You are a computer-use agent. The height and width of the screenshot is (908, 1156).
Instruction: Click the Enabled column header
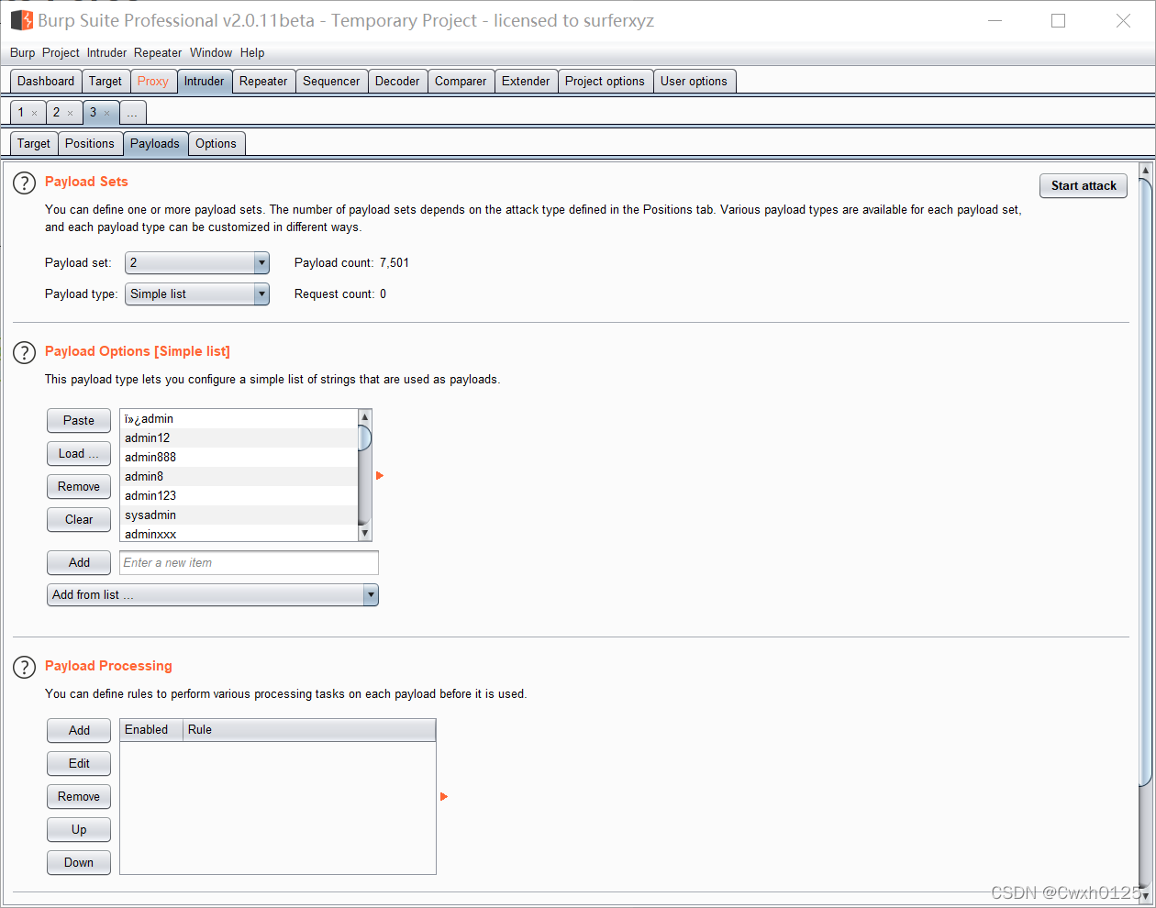151,730
